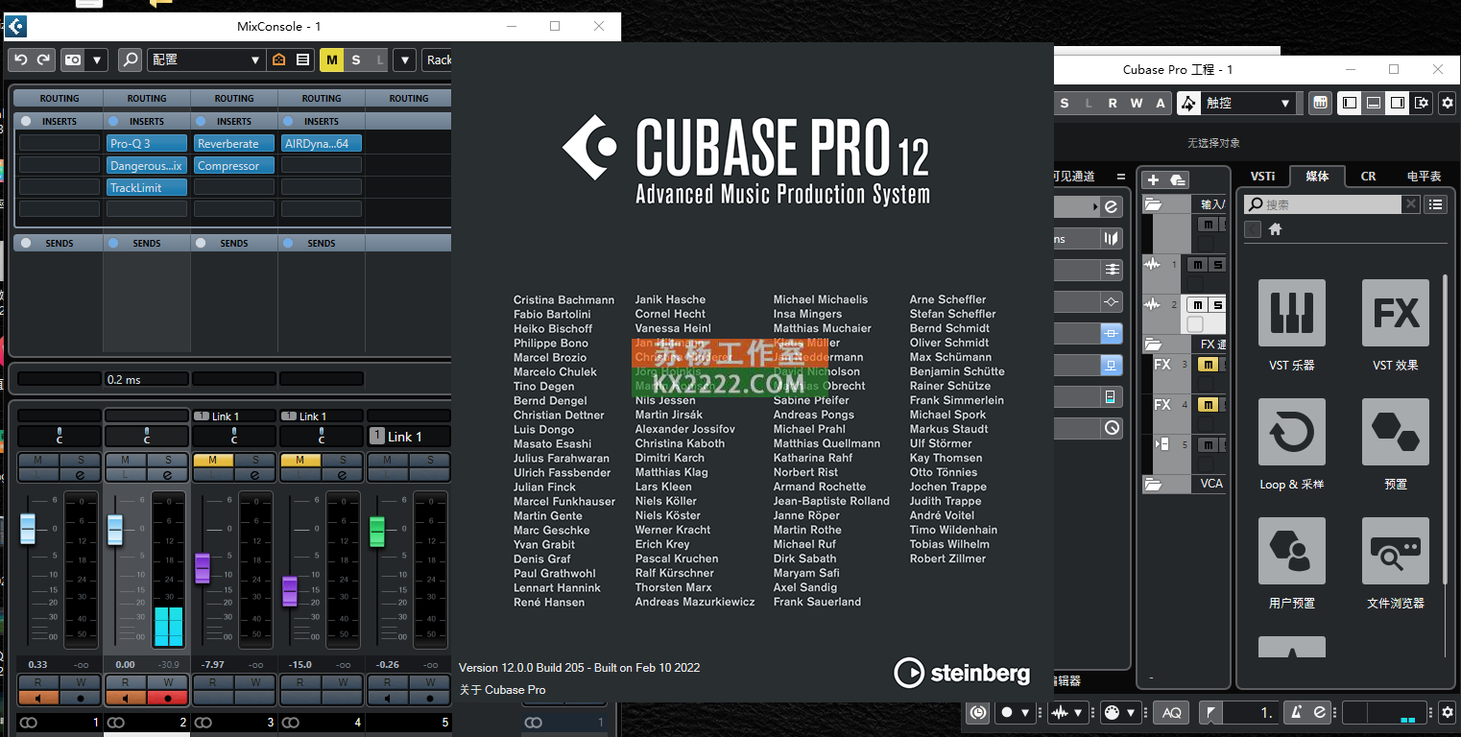1461x737 pixels.
Task: Solo channel 1 using its S button
Action: (x=80, y=461)
